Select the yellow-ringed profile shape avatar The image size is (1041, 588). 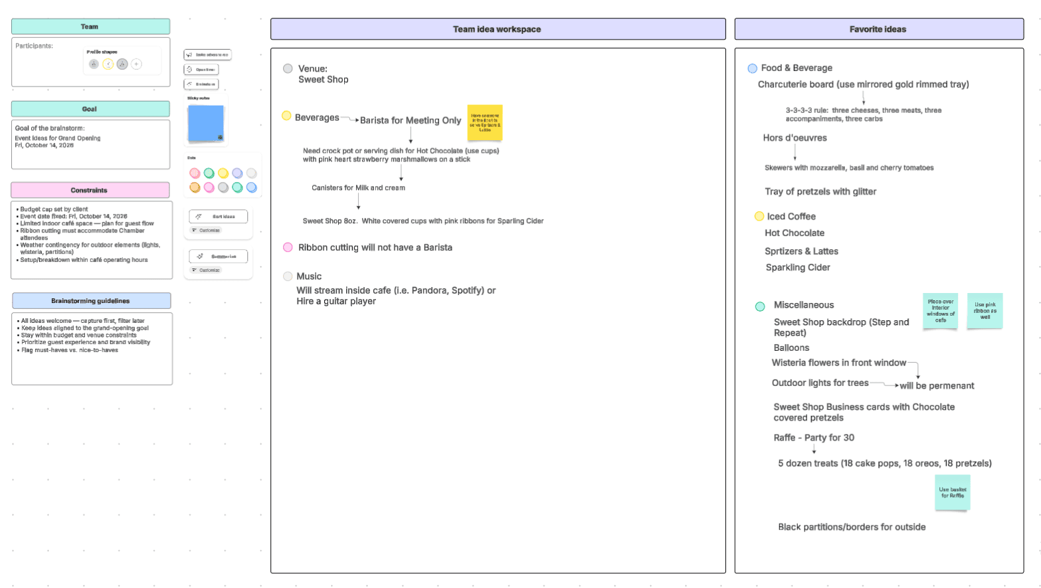click(108, 64)
